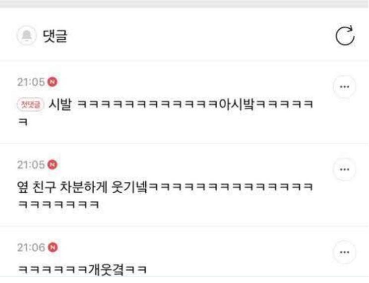Refresh the comments with the circular arrow

point(345,35)
